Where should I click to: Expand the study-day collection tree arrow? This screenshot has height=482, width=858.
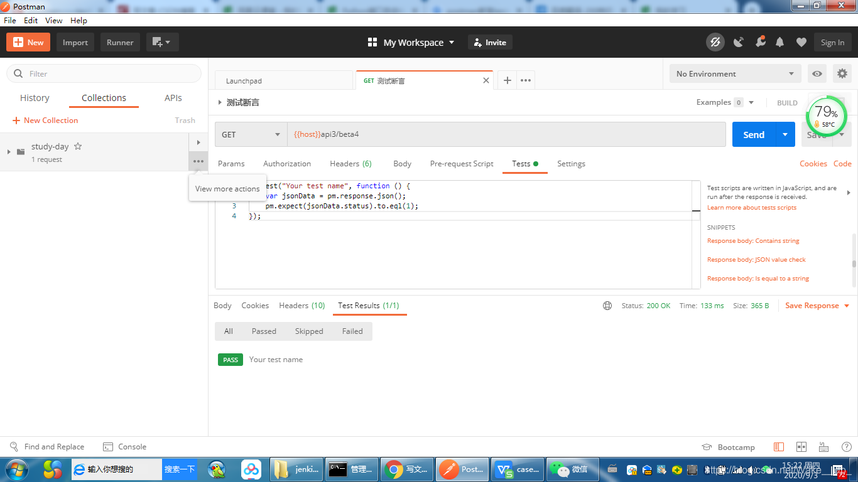[9, 151]
